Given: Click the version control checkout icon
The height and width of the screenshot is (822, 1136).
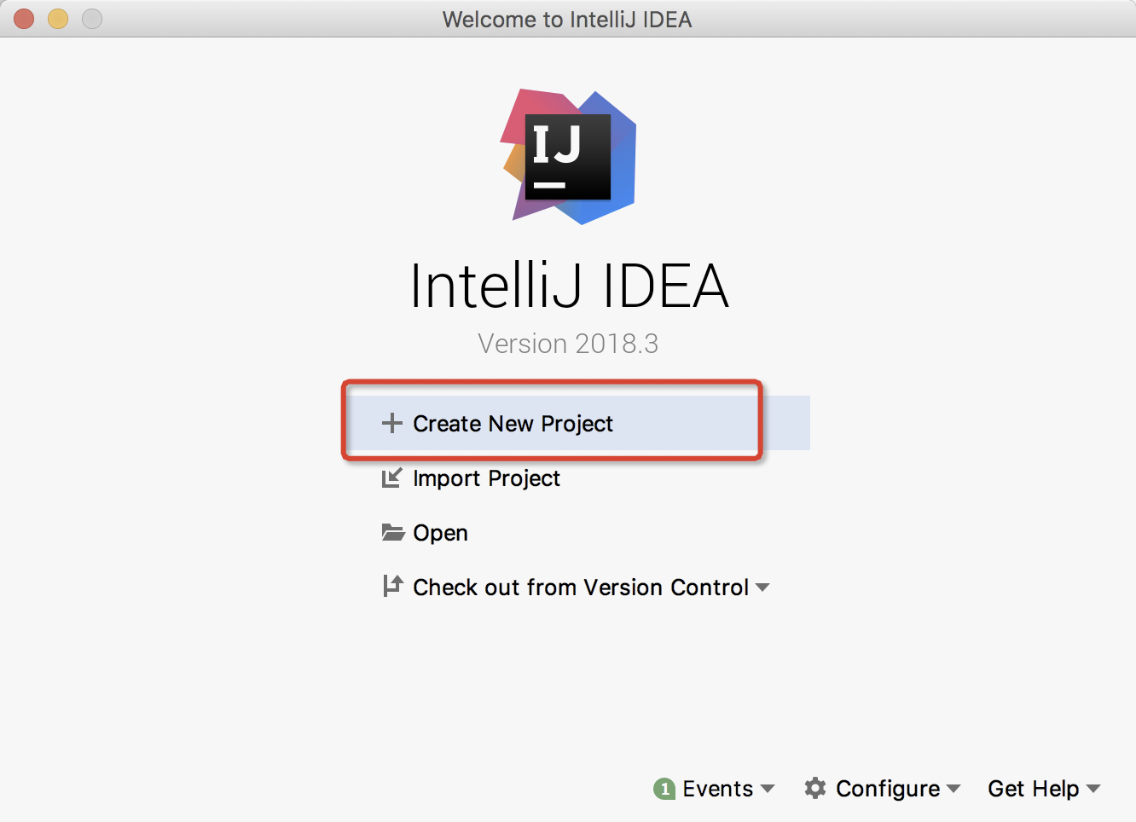Looking at the screenshot, I should click(x=392, y=586).
